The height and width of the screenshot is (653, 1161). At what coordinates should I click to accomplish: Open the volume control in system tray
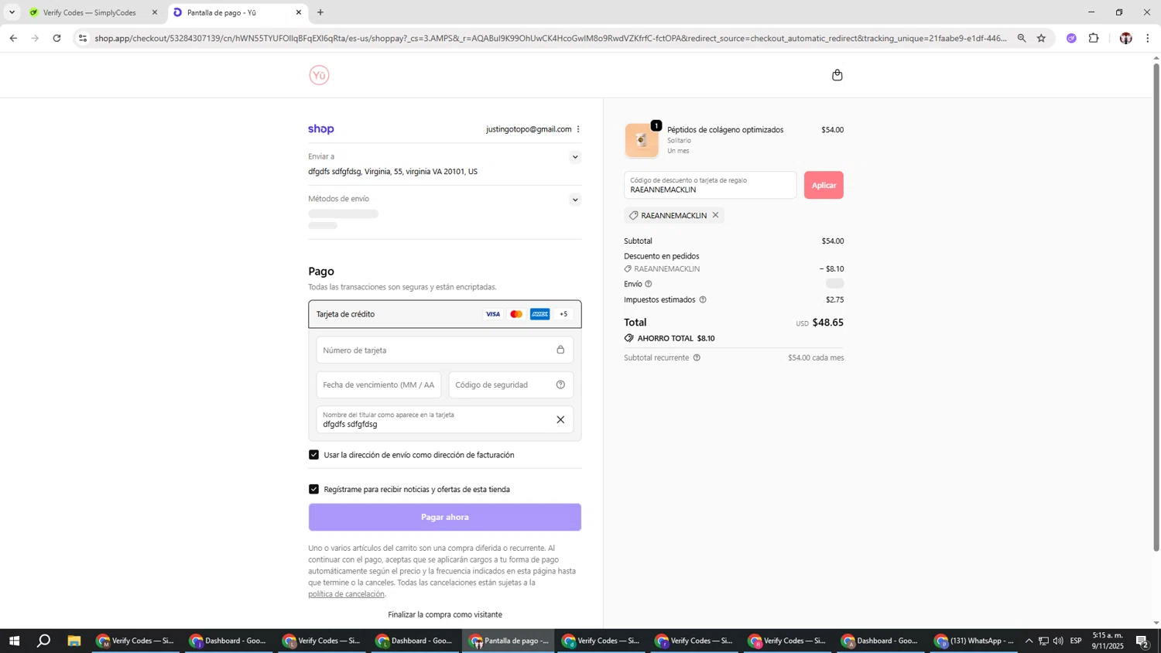coord(1058,641)
